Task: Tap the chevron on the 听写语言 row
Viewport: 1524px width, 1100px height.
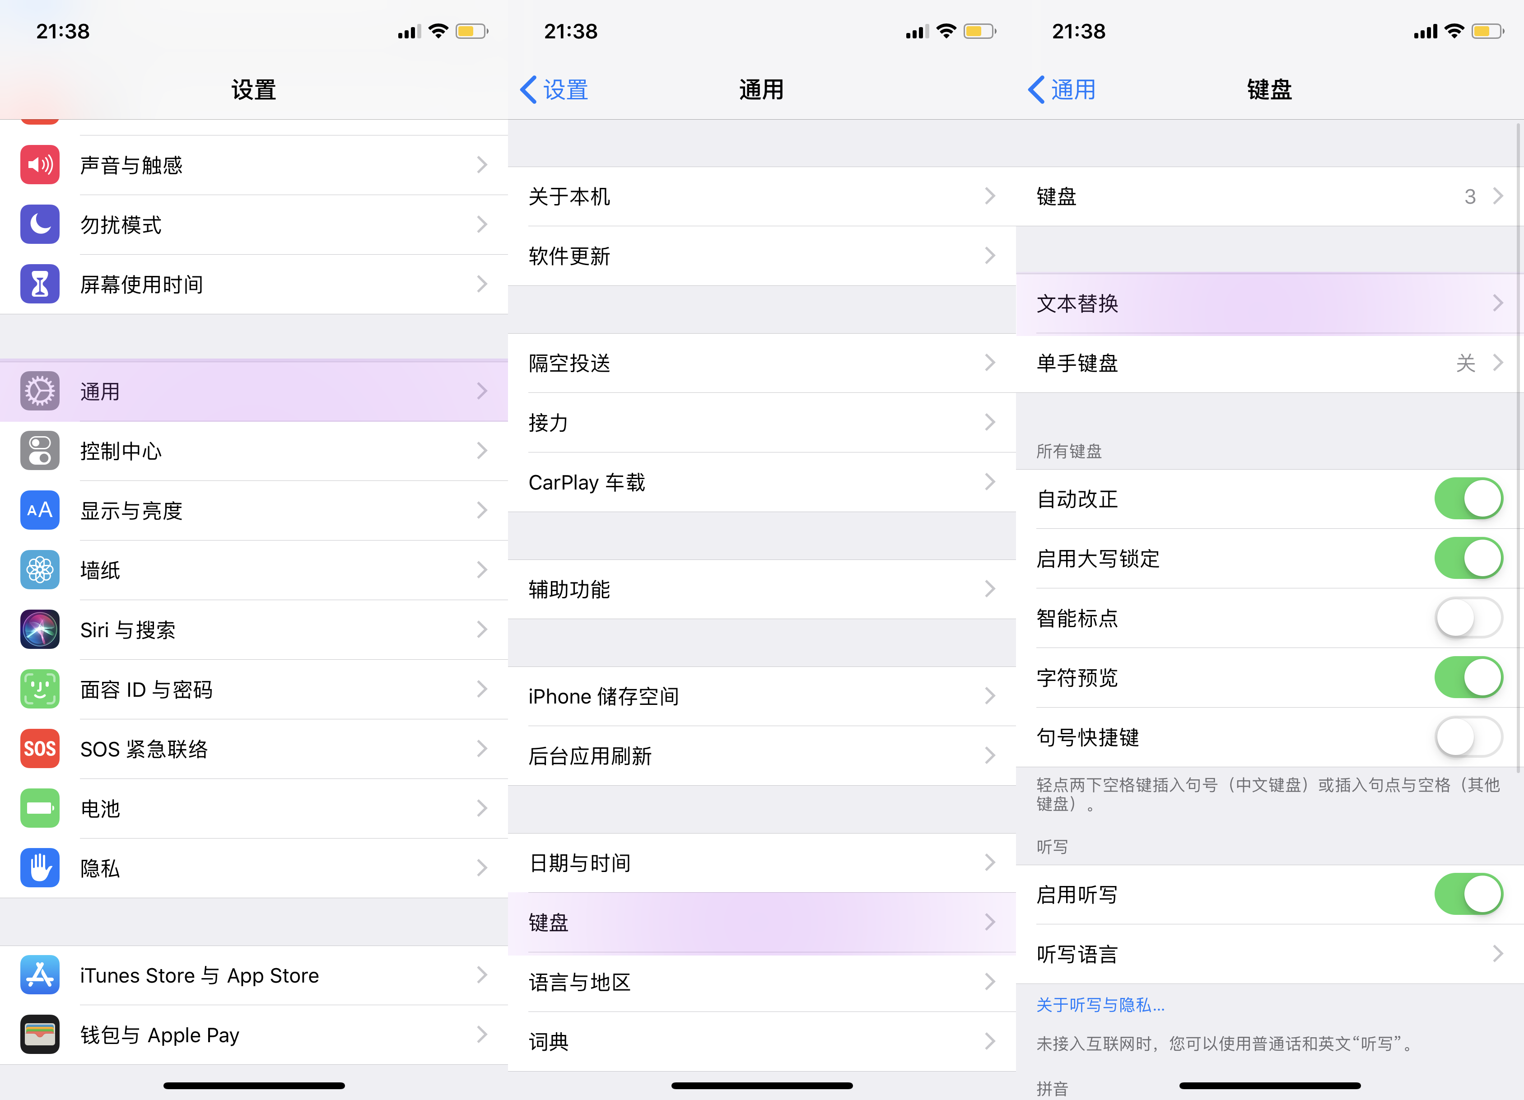Action: [1498, 954]
